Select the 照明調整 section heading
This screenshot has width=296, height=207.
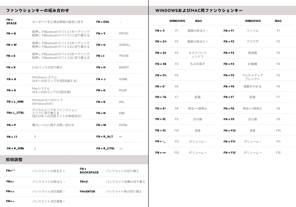(x=14, y=160)
